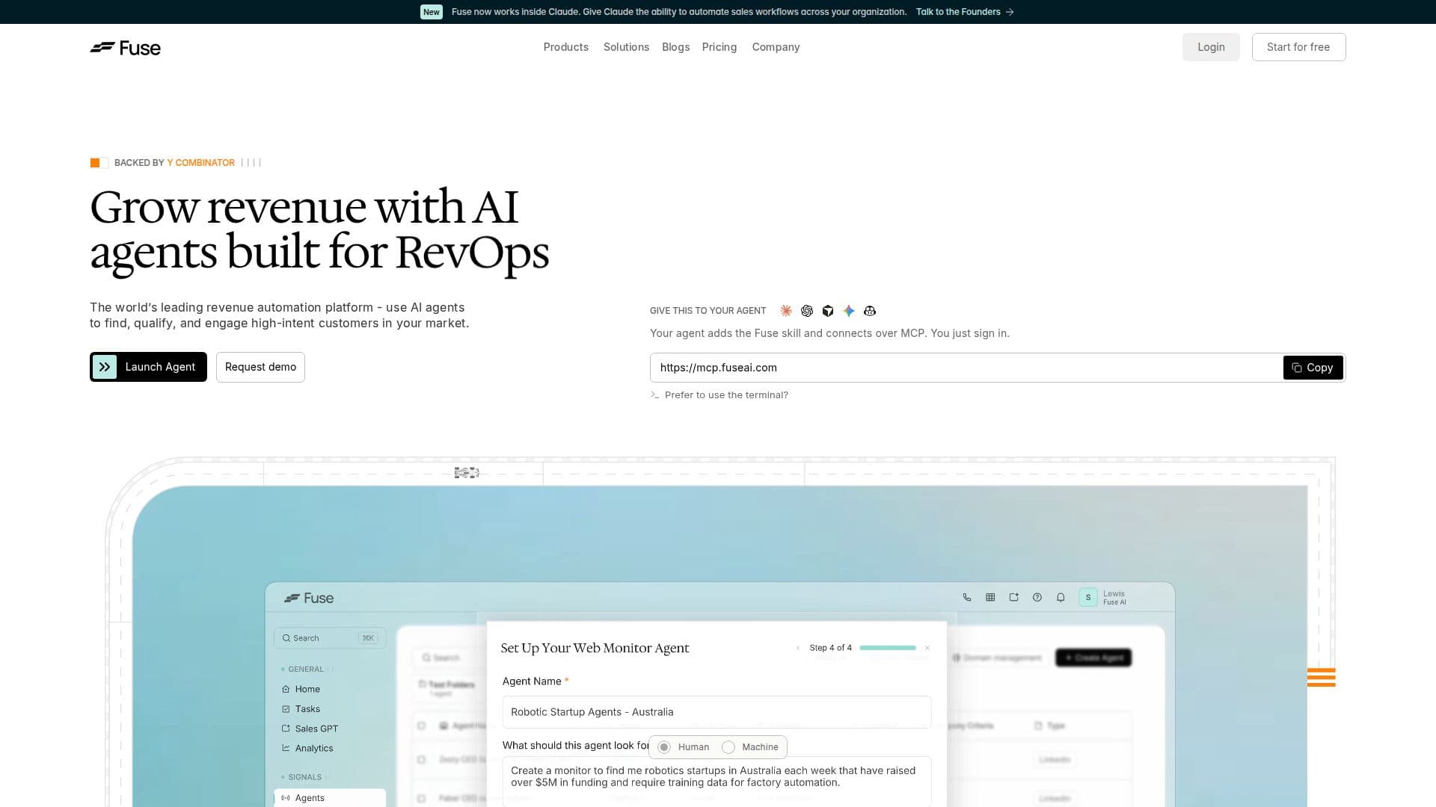The image size is (1436, 807).
Task: Open the help question mark icon
Action: click(x=1037, y=598)
